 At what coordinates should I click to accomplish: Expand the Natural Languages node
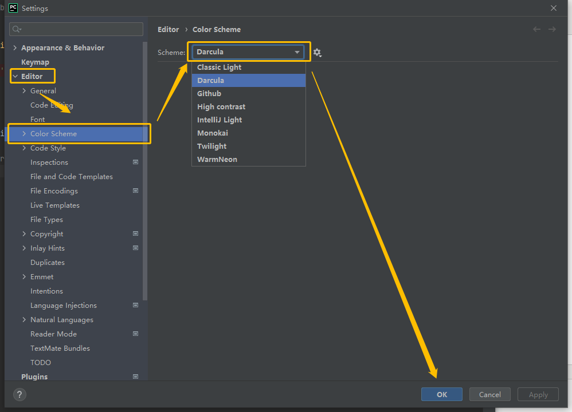click(24, 319)
